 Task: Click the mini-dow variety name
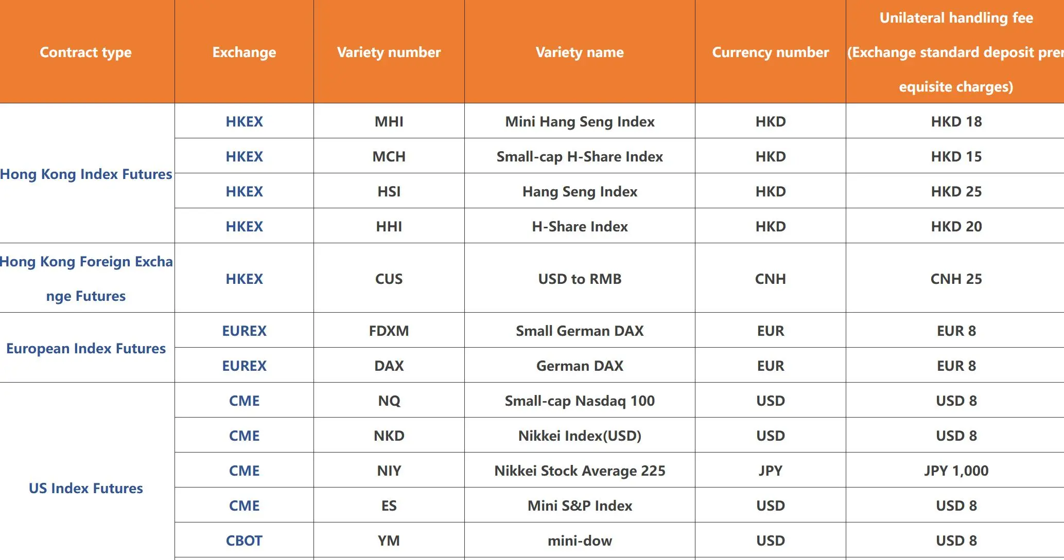point(580,541)
